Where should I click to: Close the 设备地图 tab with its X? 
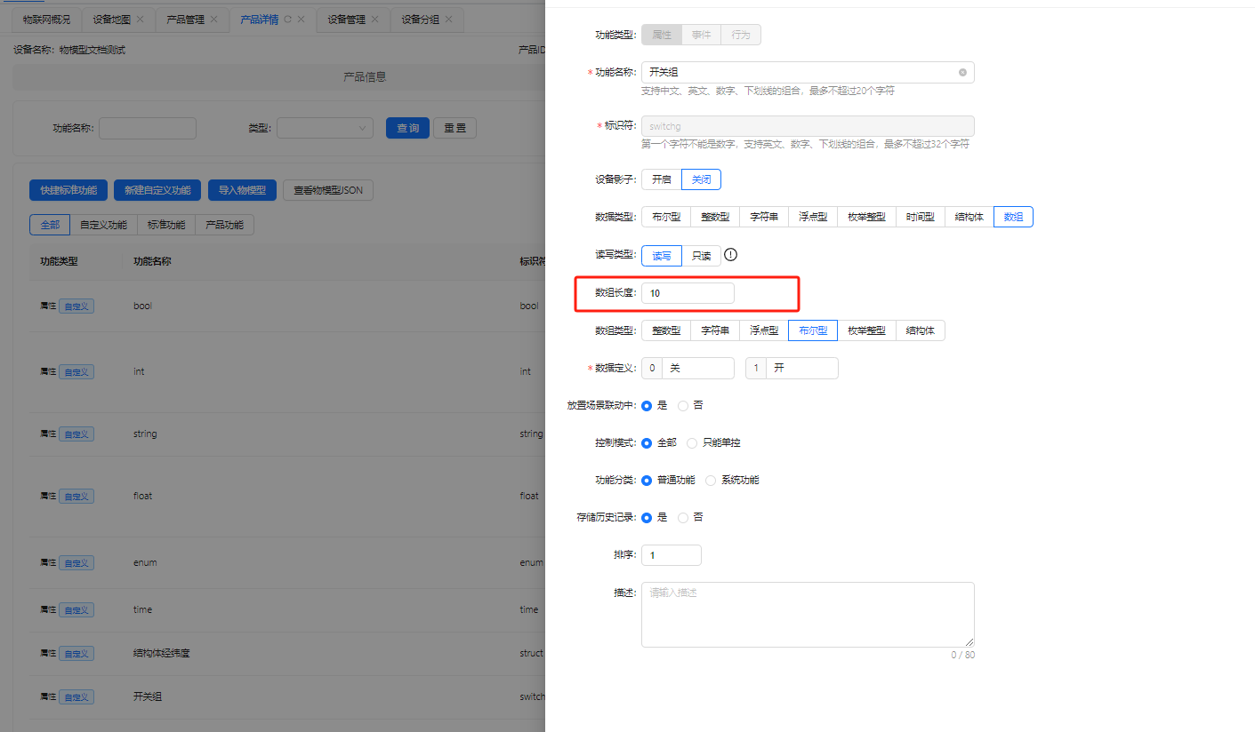pyautogui.click(x=141, y=20)
